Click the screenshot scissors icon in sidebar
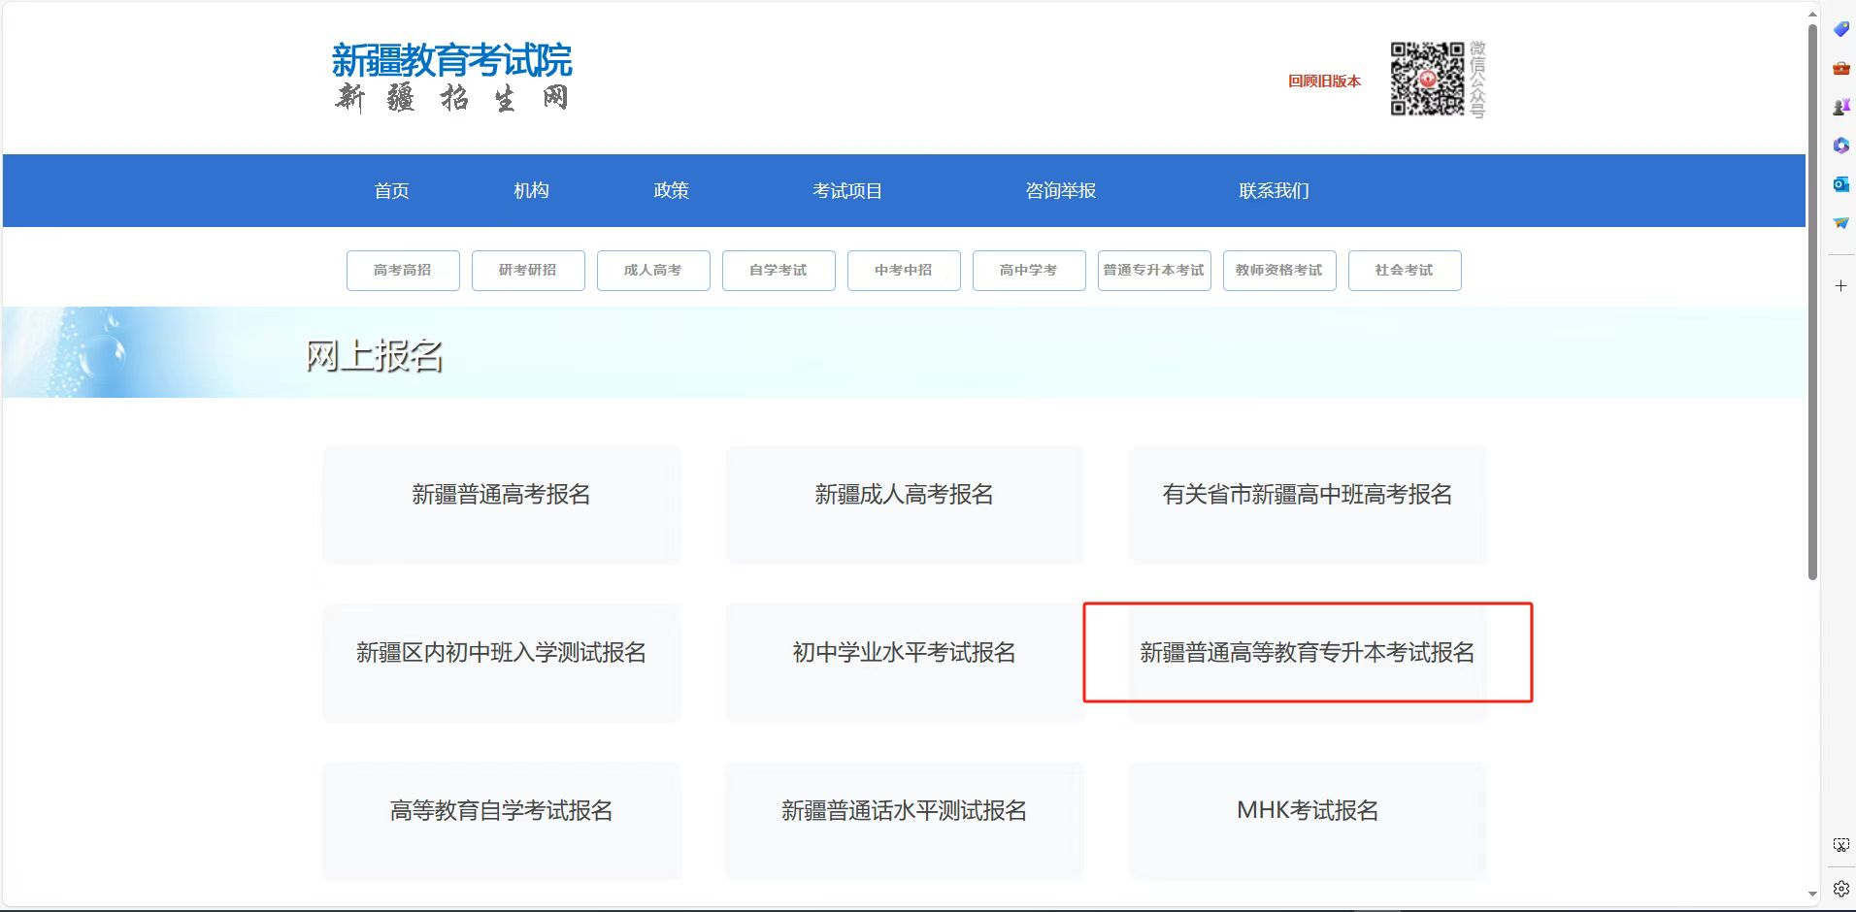Screen dimensions: 1856x912 click(1840, 845)
